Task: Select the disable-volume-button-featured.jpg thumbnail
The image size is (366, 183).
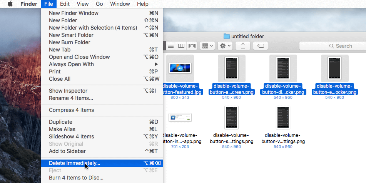Action: tap(180, 68)
